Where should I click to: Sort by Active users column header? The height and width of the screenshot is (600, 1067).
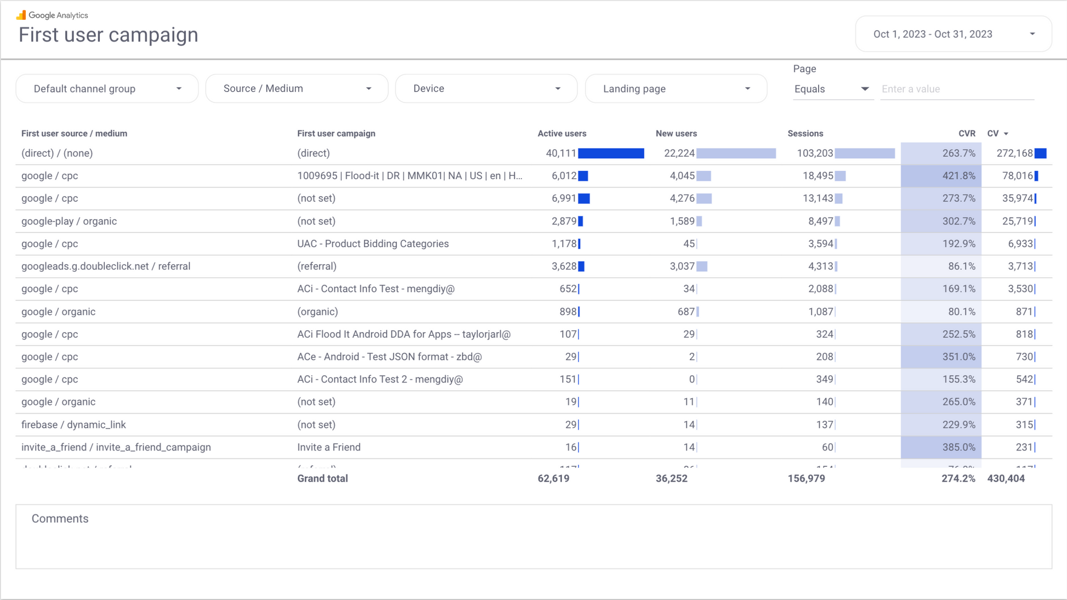[x=561, y=134]
